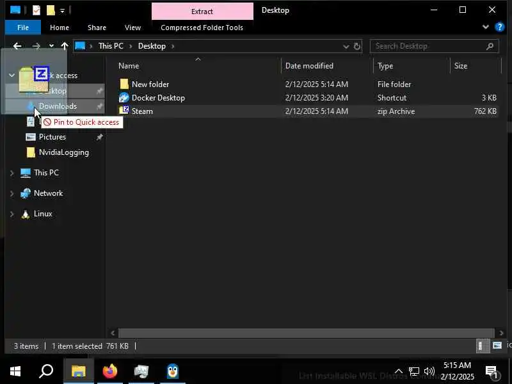
Task: Click the File Explorer taskbar icon
Action: (78, 371)
